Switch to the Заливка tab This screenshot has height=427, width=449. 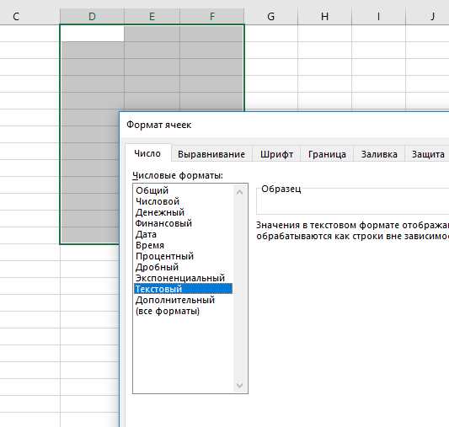(x=379, y=154)
